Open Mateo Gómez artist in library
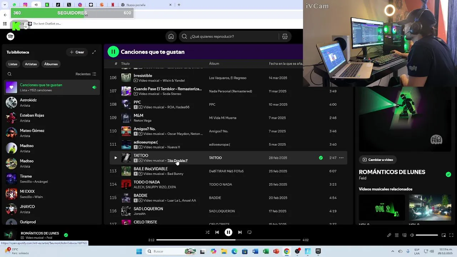457x257 pixels. (52, 133)
